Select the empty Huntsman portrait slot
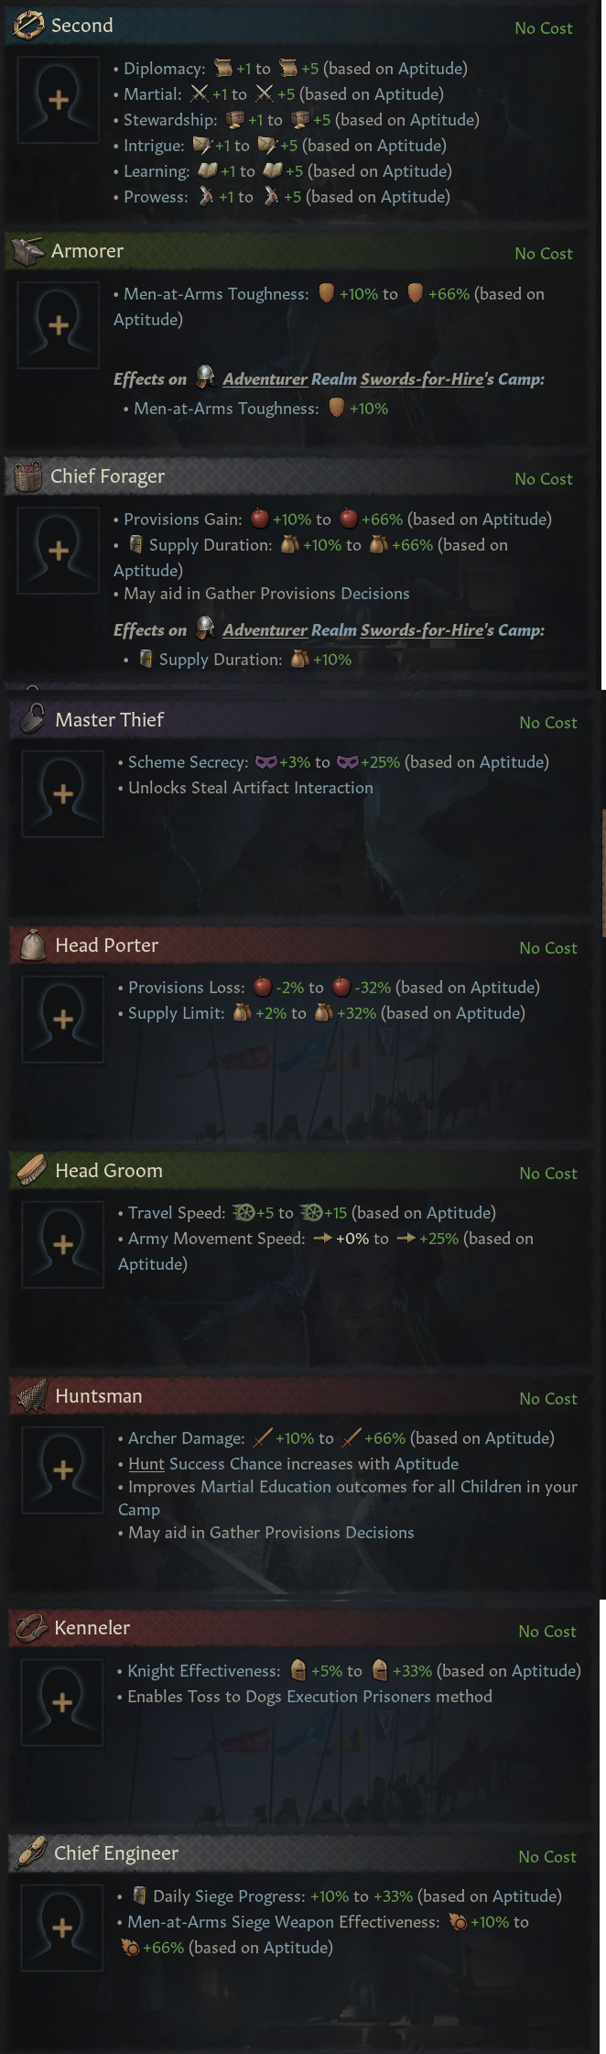 point(63,1469)
